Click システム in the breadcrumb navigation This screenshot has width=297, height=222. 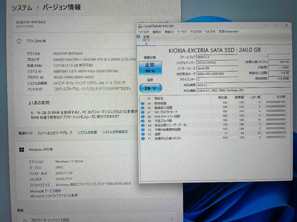point(21,7)
